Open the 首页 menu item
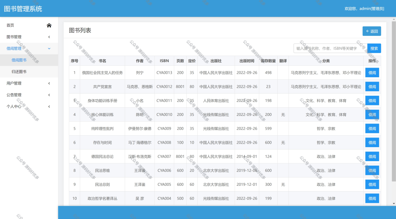 29,25
